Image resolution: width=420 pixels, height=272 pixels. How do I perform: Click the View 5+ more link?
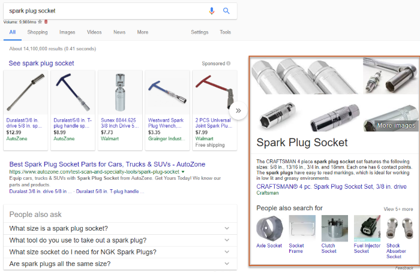pos(398,209)
